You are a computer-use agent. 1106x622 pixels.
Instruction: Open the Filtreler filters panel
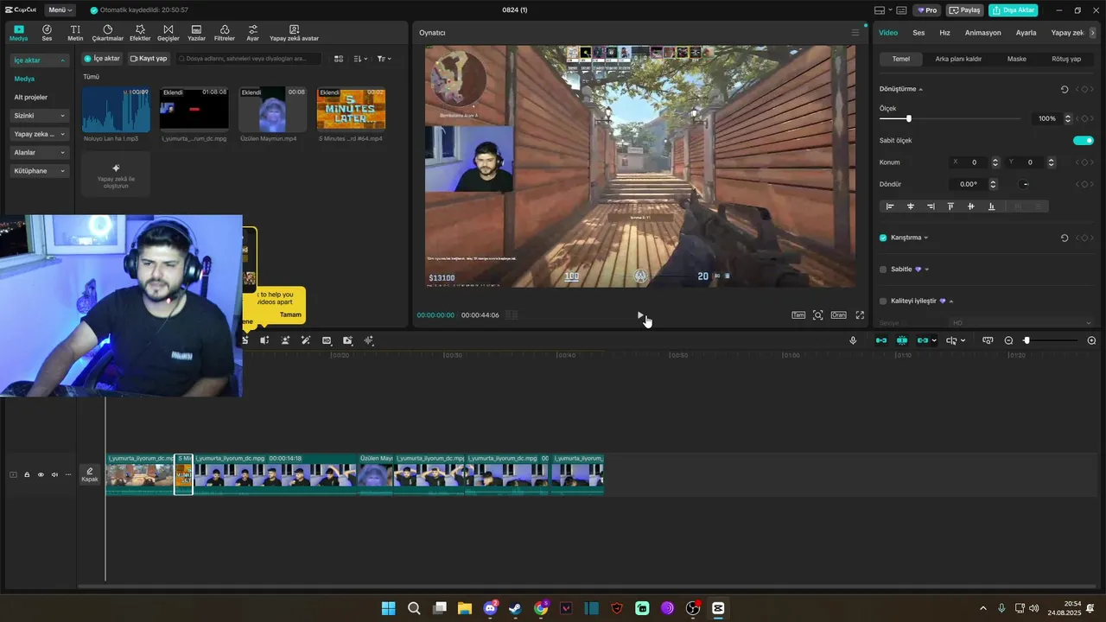225,33
